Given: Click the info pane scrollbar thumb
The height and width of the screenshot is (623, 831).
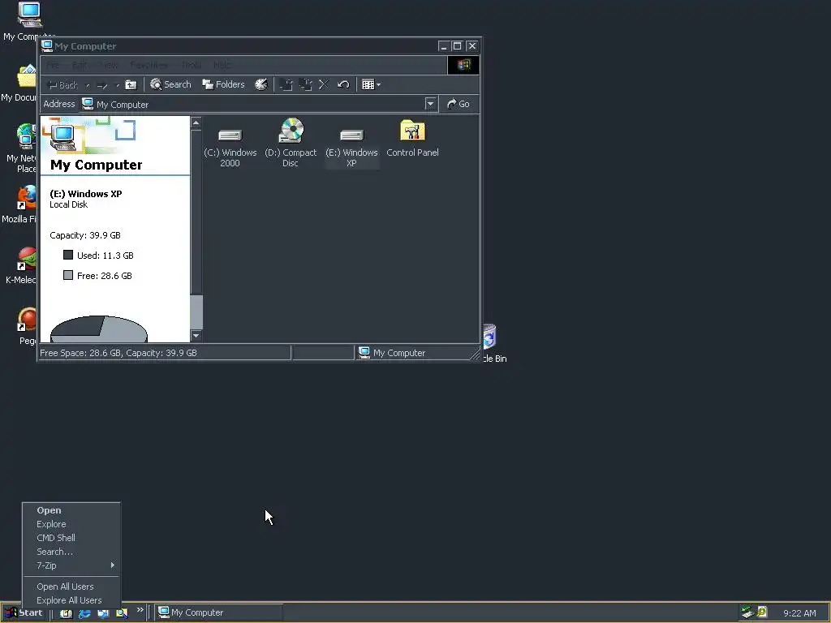Looking at the screenshot, I should pos(196,312).
